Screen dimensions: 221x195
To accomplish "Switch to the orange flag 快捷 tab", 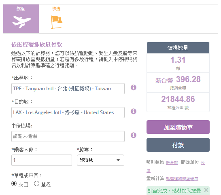I will coord(56,19).
